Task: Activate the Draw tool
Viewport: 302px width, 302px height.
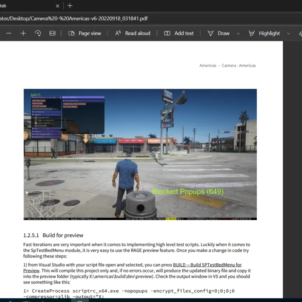Action: pyautogui.click(x=219, y=33)
